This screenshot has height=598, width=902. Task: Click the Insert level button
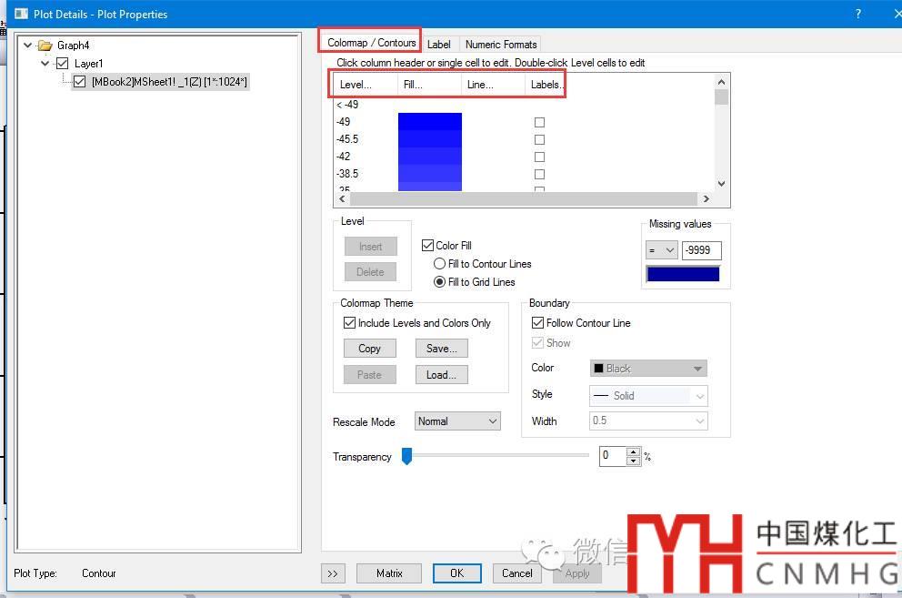click(x=370, y=247)
